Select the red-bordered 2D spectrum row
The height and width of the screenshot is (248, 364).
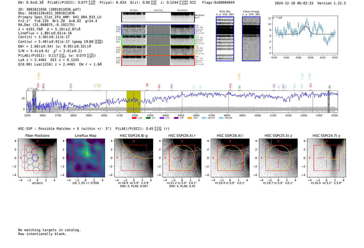click(158, 61)
